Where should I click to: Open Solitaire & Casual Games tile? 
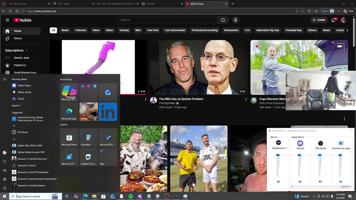tap(88, 157)
